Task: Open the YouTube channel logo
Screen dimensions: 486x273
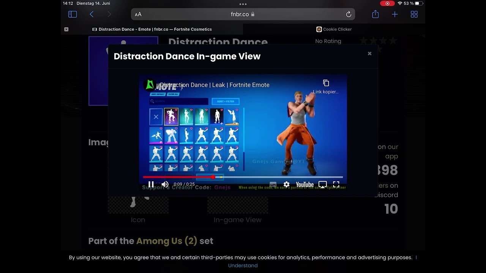Action: click(150, 85)
